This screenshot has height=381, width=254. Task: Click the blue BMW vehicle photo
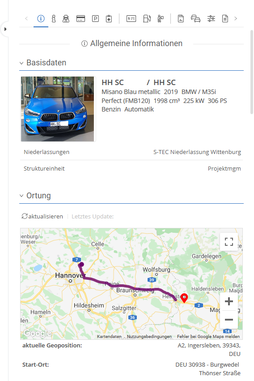(x=58, y=109)
